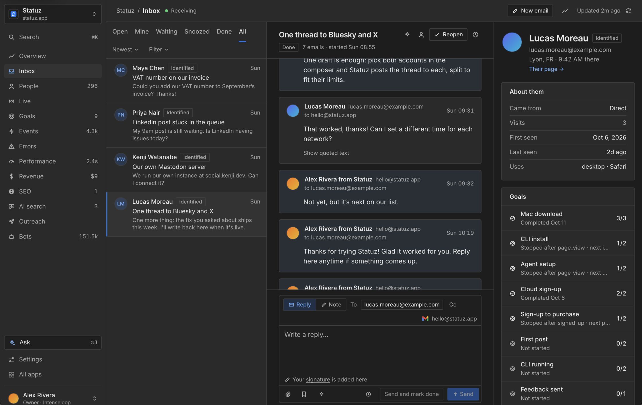This screenshot has height=405, width=642.
Task: Click the signature link in composer
Action: [318, 380]
